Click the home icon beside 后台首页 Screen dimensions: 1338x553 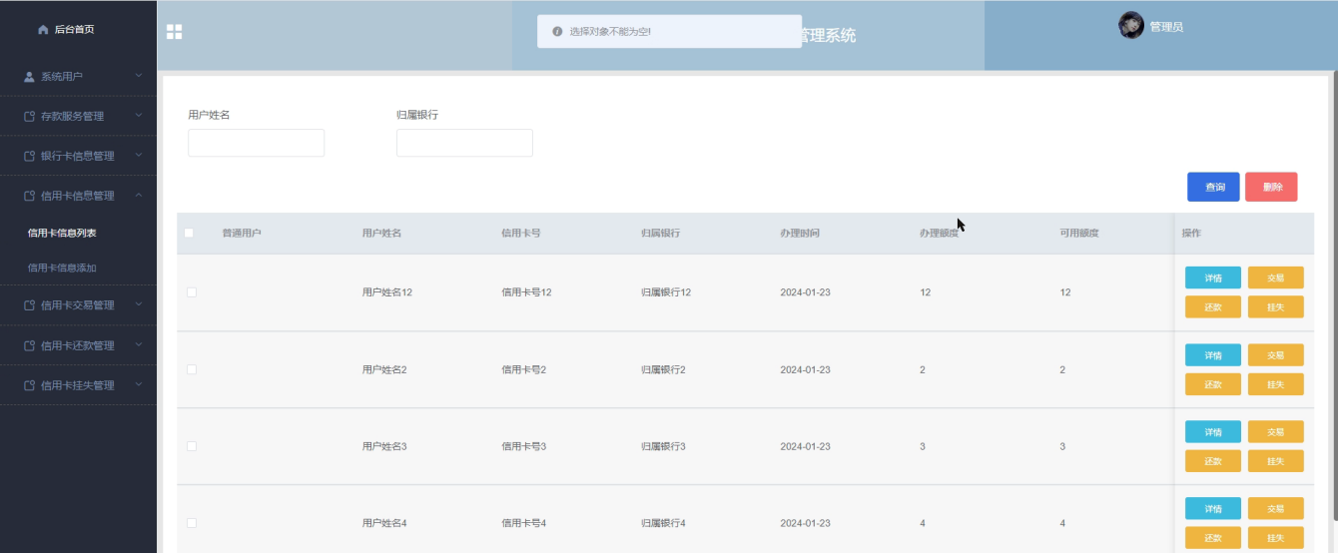[43, 30]
